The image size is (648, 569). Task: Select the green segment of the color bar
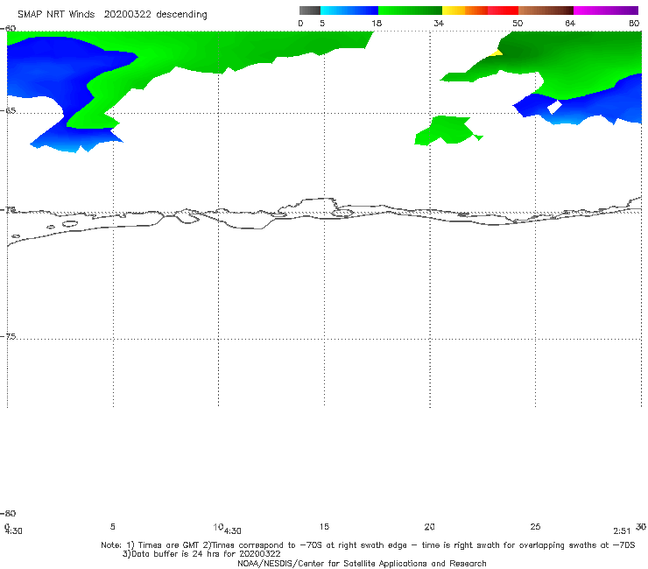click(410, 11)
